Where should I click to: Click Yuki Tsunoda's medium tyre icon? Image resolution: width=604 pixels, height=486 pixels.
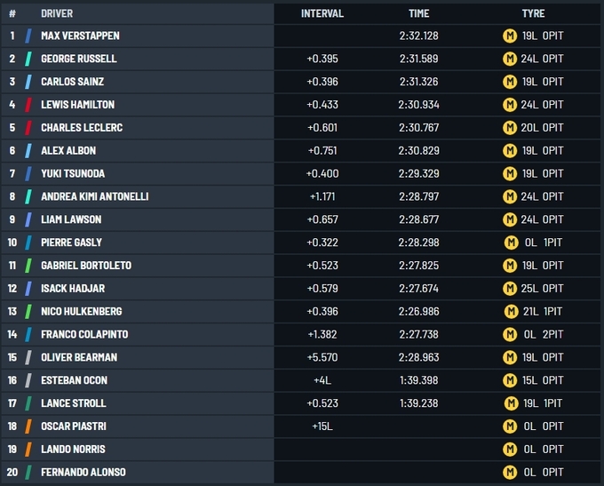click(x=510, y=173)
